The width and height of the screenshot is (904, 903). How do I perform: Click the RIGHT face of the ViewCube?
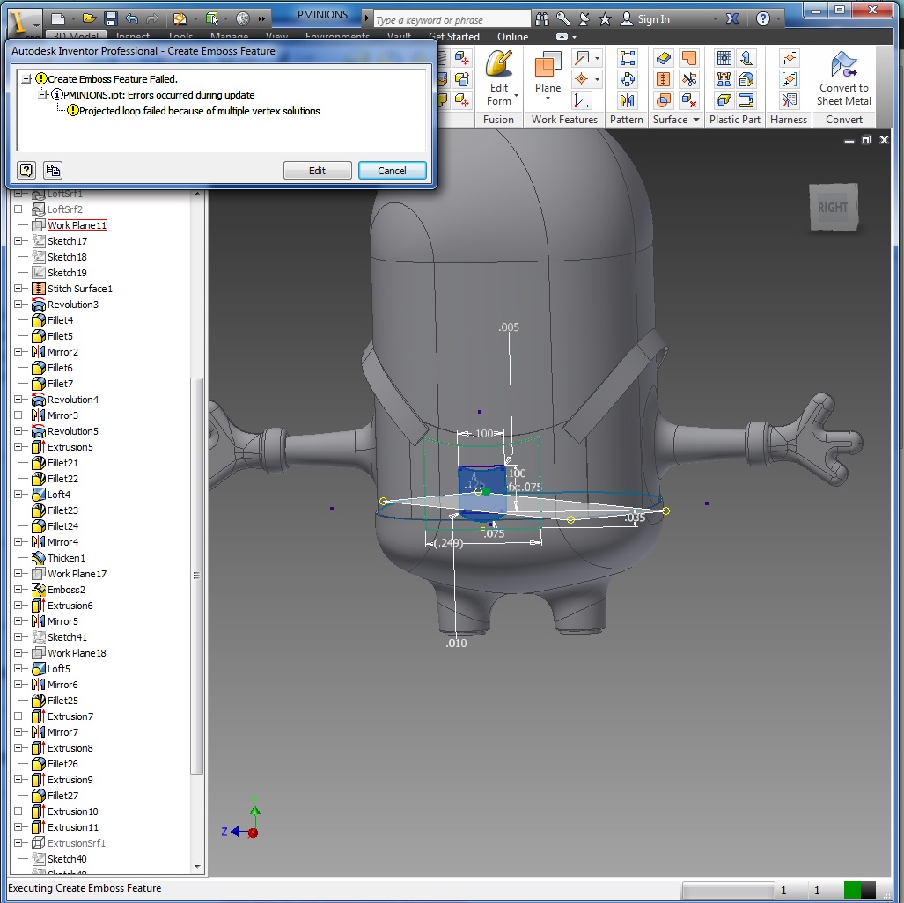coord(833,208)
